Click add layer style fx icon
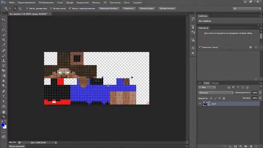This screenshot has height=148, width=263. 231,146
